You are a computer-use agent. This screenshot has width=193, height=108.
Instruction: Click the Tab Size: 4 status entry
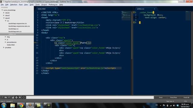pos(170,101)
